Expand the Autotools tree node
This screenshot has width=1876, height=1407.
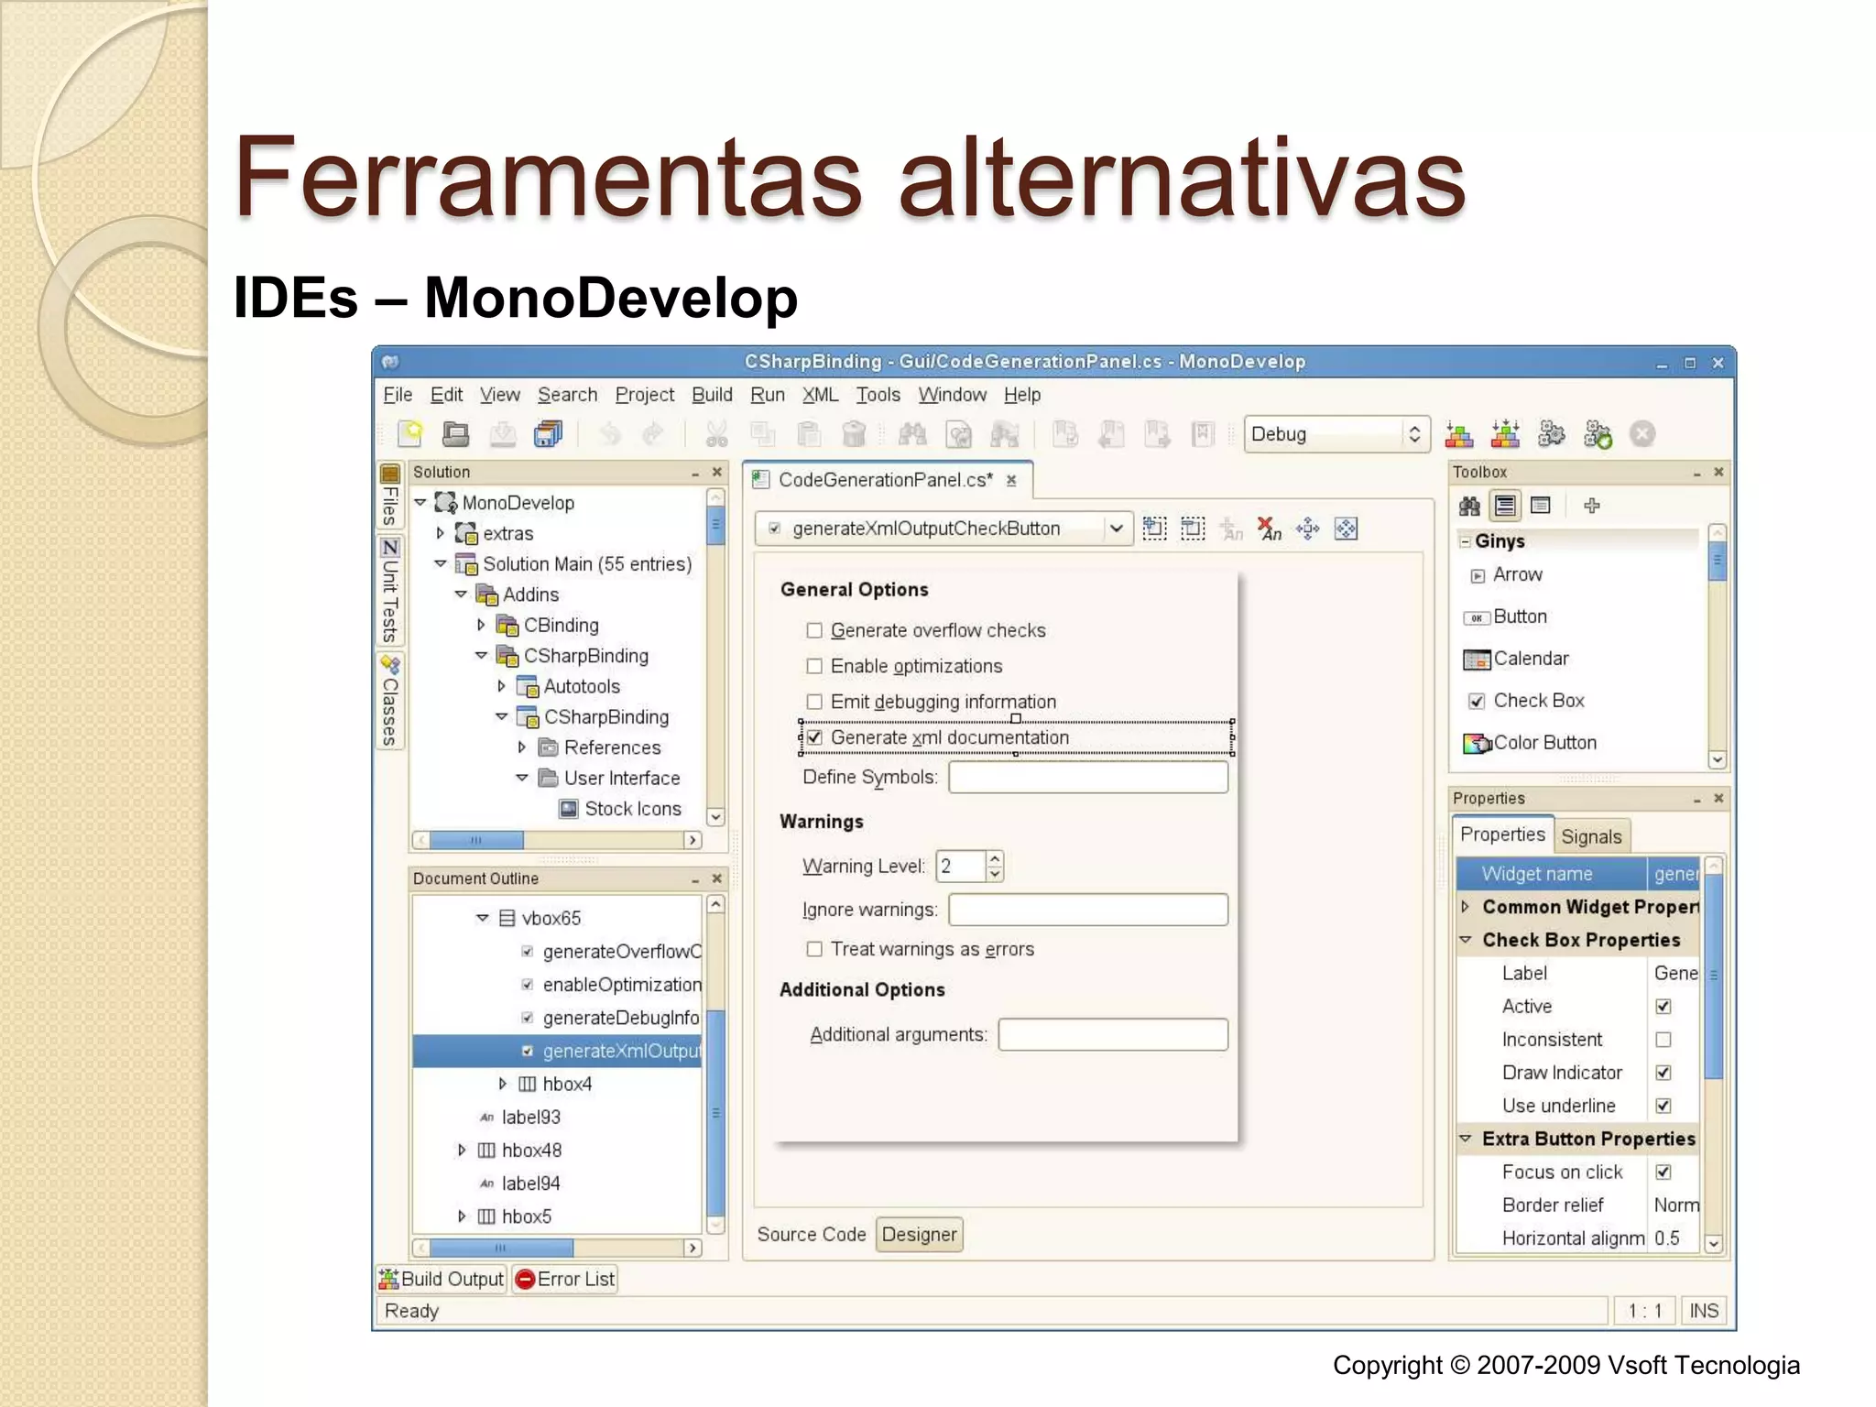[x=501, y=686]
